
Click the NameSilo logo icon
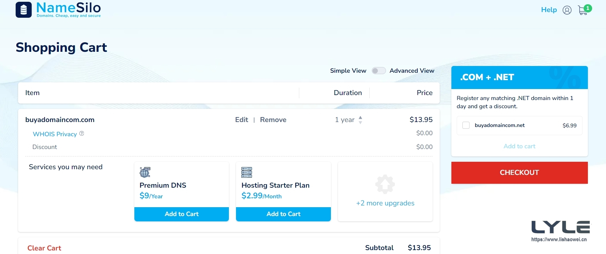(x=23, y=10)
